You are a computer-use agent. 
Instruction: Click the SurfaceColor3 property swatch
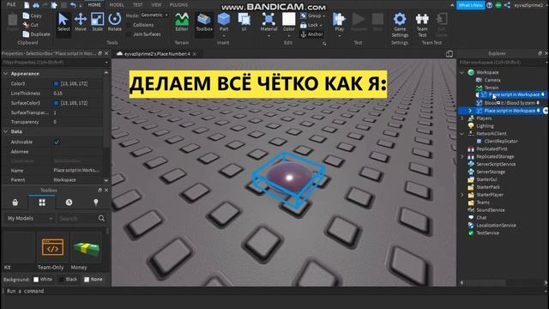point(56,103)
